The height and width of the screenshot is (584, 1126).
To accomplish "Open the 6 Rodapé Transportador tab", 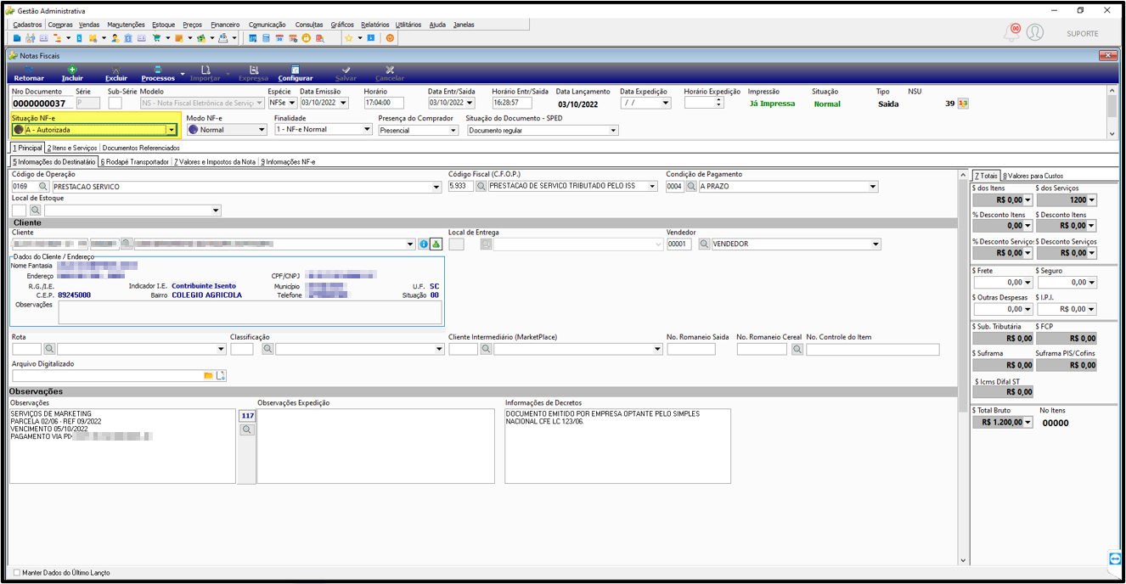I will coord(134,161).
